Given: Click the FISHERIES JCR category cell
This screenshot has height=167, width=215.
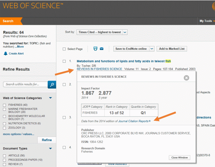Looking at the screenshot, I should point(93,113).
